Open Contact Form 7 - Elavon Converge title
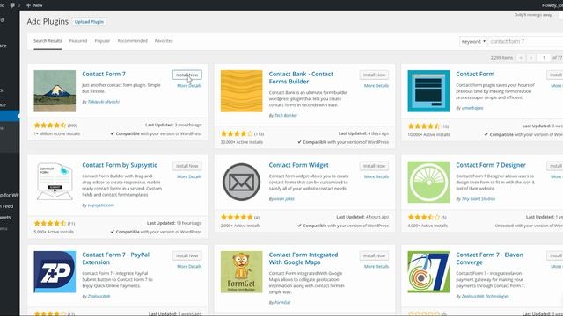 point(489,258)
